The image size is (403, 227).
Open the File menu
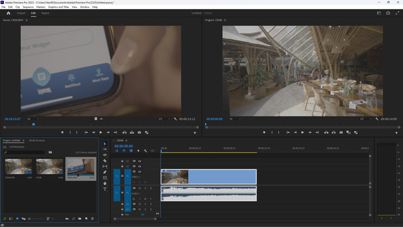pos(3,7)
